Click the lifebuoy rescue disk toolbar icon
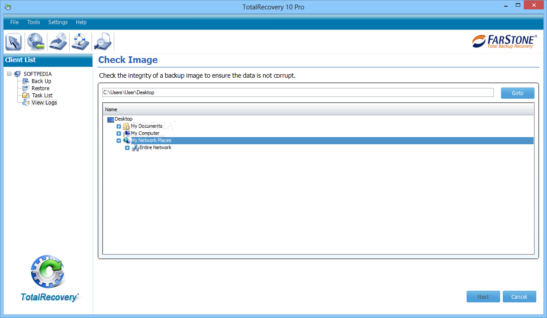Screen dimensions: 547x318 pyautogui.click(x=81, y=42)
